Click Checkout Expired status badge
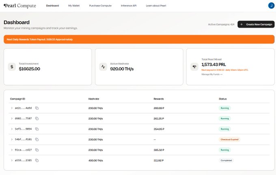This screenshot has width=276, height=175. click(x=229, y=139)
